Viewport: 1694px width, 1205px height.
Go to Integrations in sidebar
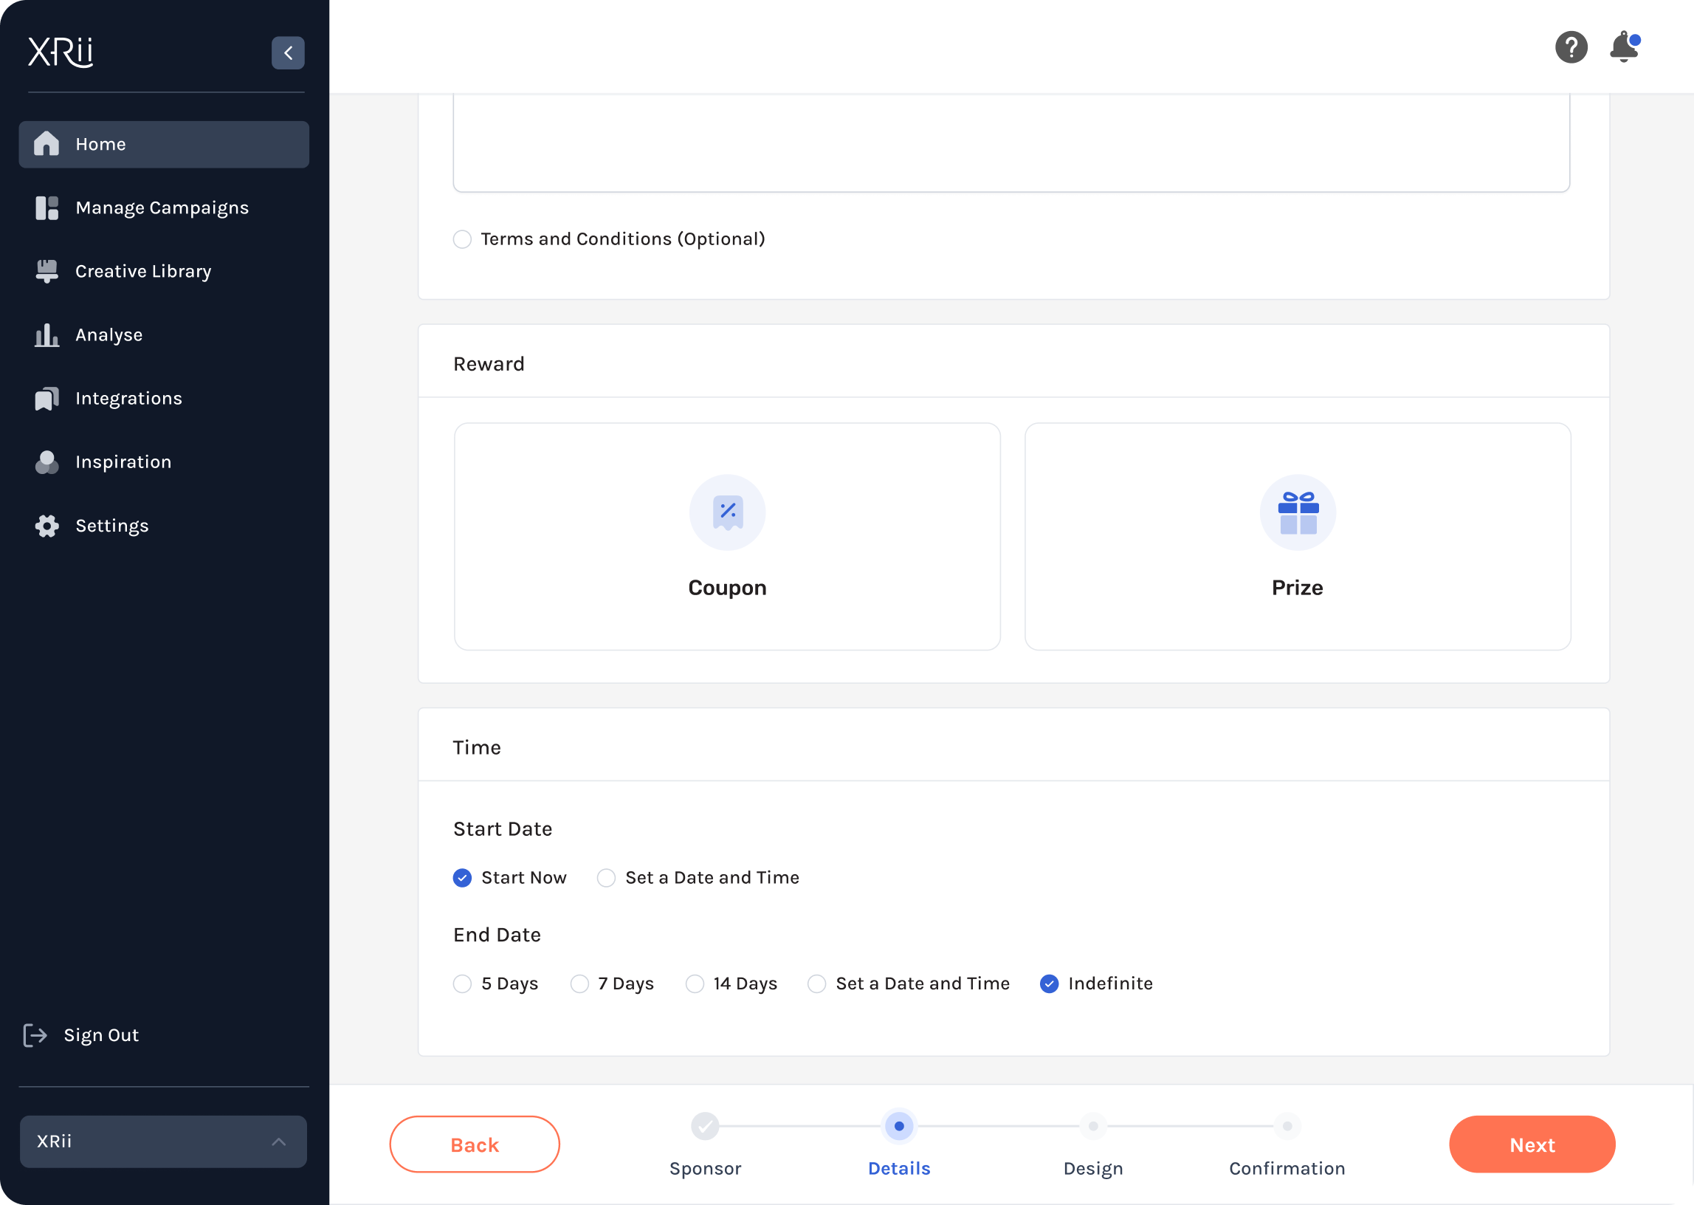coord(128,399)
